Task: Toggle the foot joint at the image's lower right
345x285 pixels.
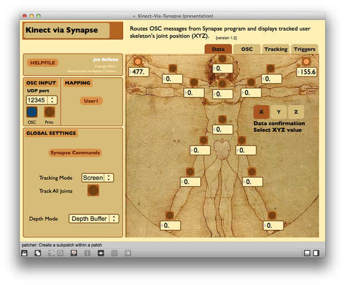Action: pos(272,215)
